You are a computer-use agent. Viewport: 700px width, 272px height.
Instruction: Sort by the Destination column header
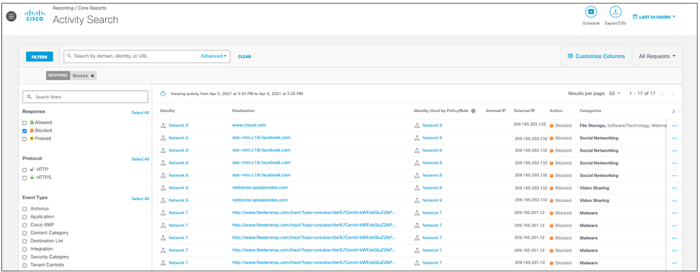(243, 110)
